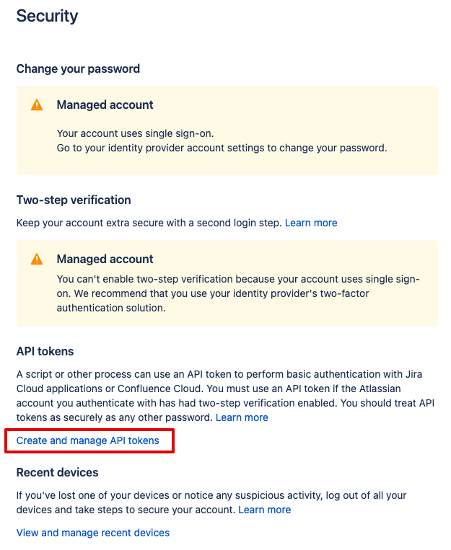Click the 'Go to your identity provider' sentence
The height and width of the screenshot is (550, 451).
click(x=222, y=148)
